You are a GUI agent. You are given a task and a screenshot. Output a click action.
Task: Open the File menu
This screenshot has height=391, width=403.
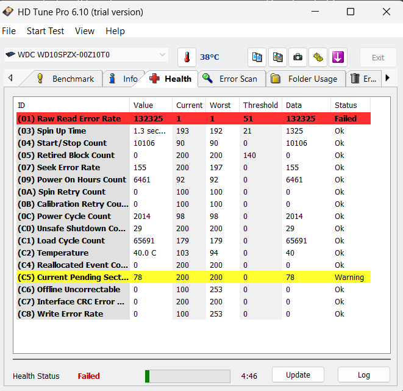tap(9, 31)
